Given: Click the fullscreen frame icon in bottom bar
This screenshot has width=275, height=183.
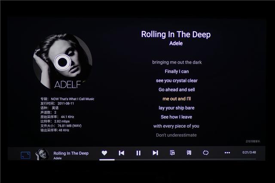Looking at the screenshot, I should click(x=25, y=156).
